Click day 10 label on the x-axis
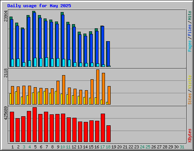This screenshot has width=194, height=151. tap(63, 147)
